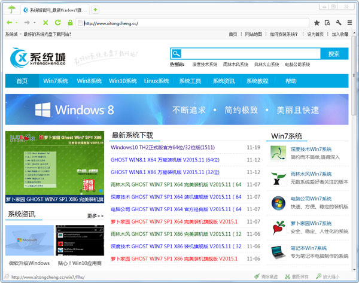Open a new tab with plus button
The width and height of the screenshot is (359, 283).
(96, 10)
